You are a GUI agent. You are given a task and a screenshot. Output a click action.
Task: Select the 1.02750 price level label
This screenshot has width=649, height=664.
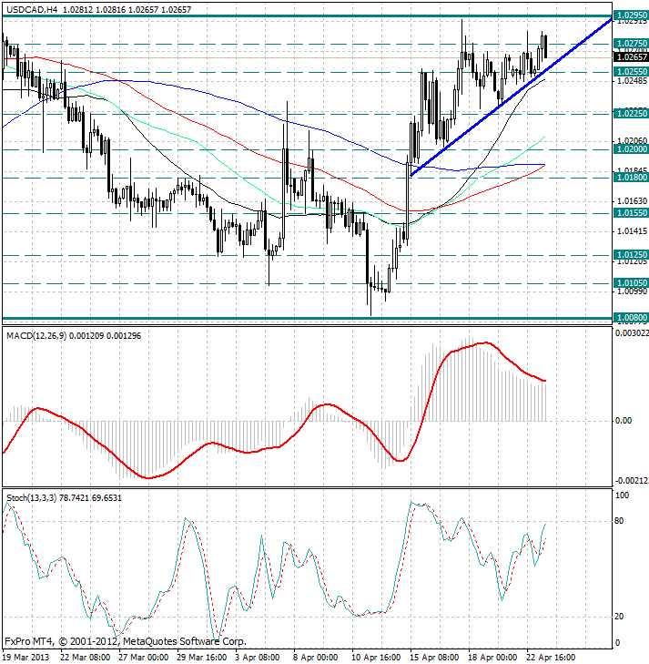631,43
